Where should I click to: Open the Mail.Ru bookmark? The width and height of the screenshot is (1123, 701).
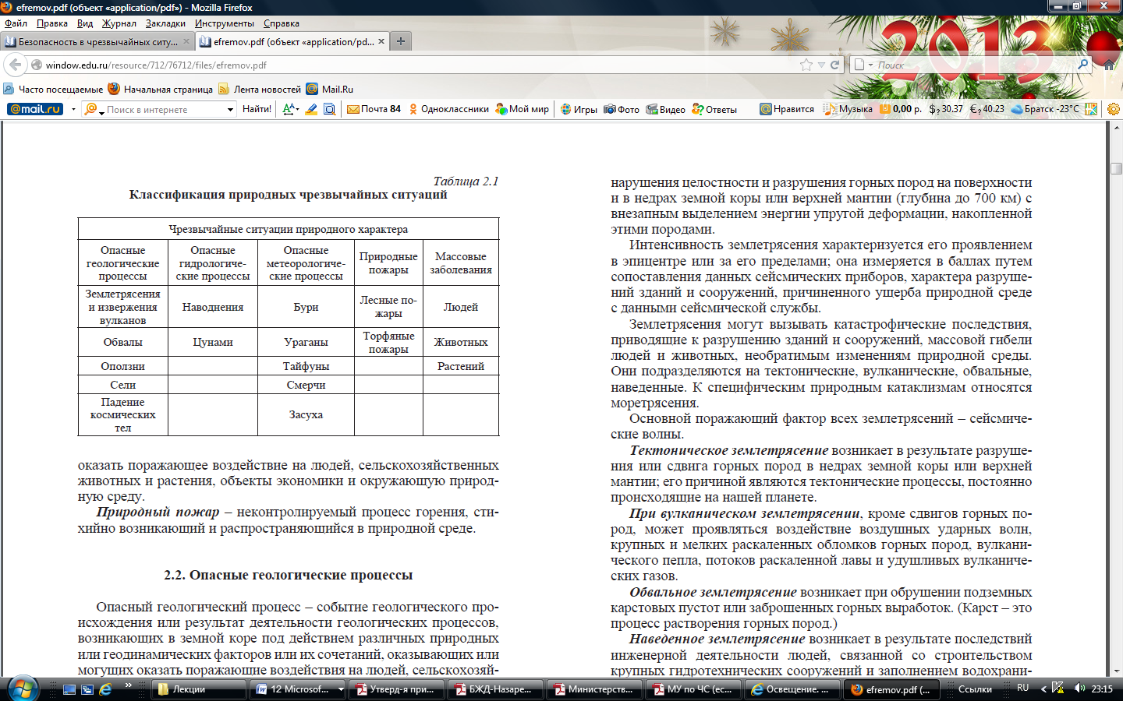point(330,89)
